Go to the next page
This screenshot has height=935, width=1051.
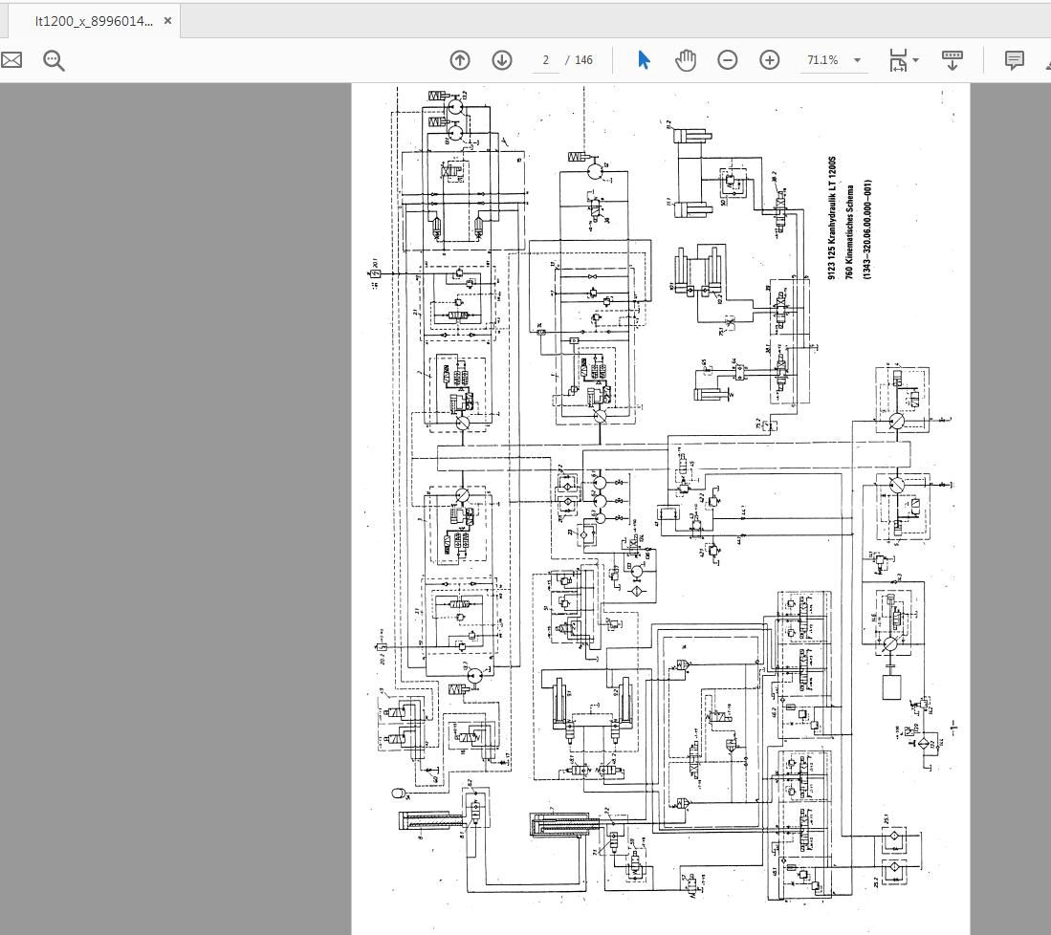(502, 60)
